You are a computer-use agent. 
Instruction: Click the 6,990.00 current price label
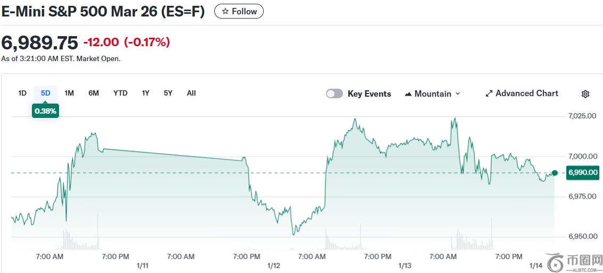tap(583, 173)
